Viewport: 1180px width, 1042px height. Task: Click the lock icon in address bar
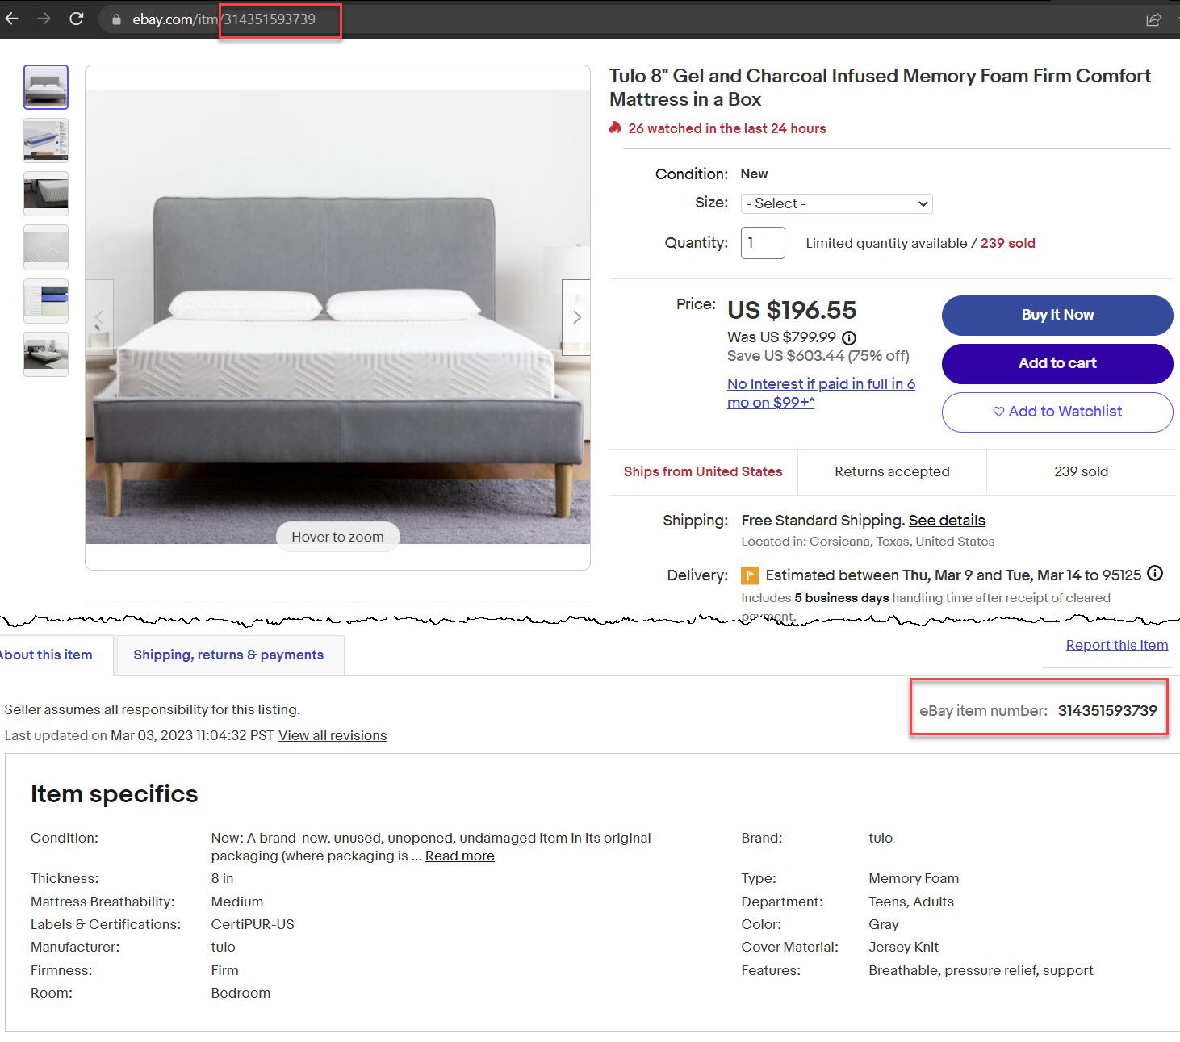(116, 19)
